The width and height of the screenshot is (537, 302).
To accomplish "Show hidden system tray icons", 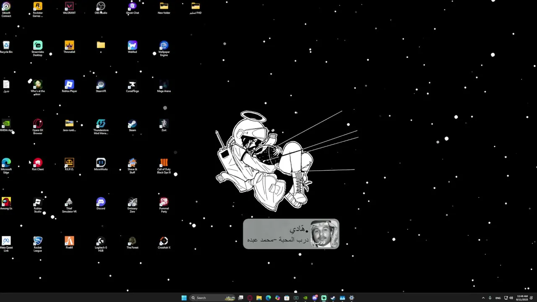I will tap(483, 298).
